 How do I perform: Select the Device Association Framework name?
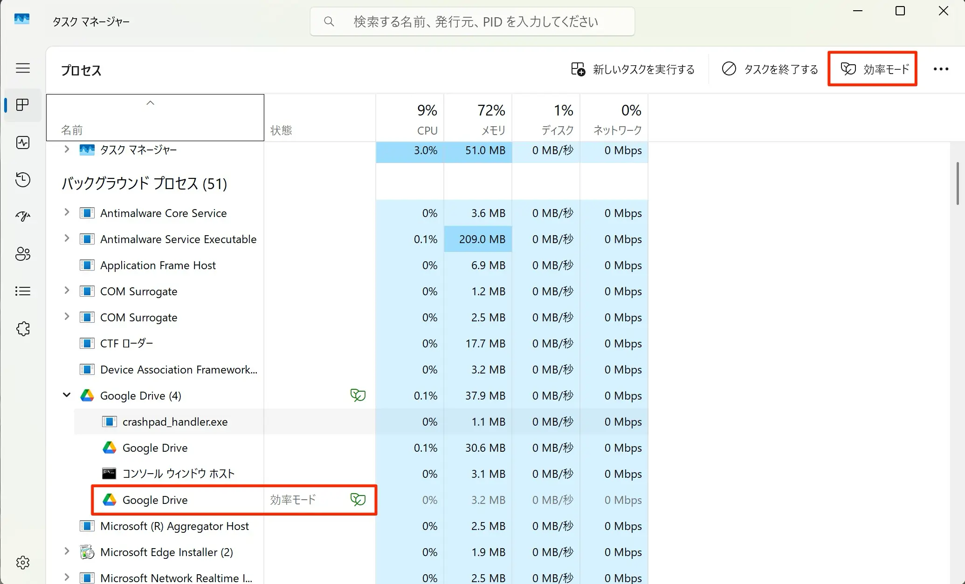pos(179,369)
